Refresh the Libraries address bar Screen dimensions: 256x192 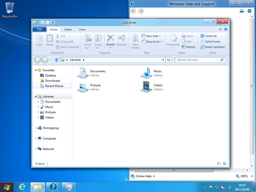169,60
